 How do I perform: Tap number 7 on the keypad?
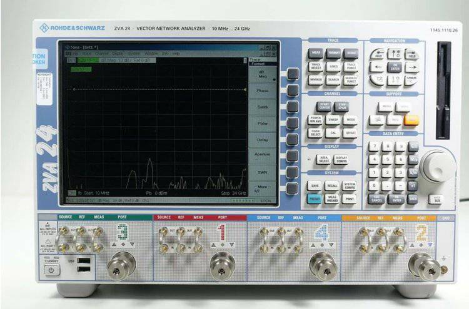tap(374, 146)
